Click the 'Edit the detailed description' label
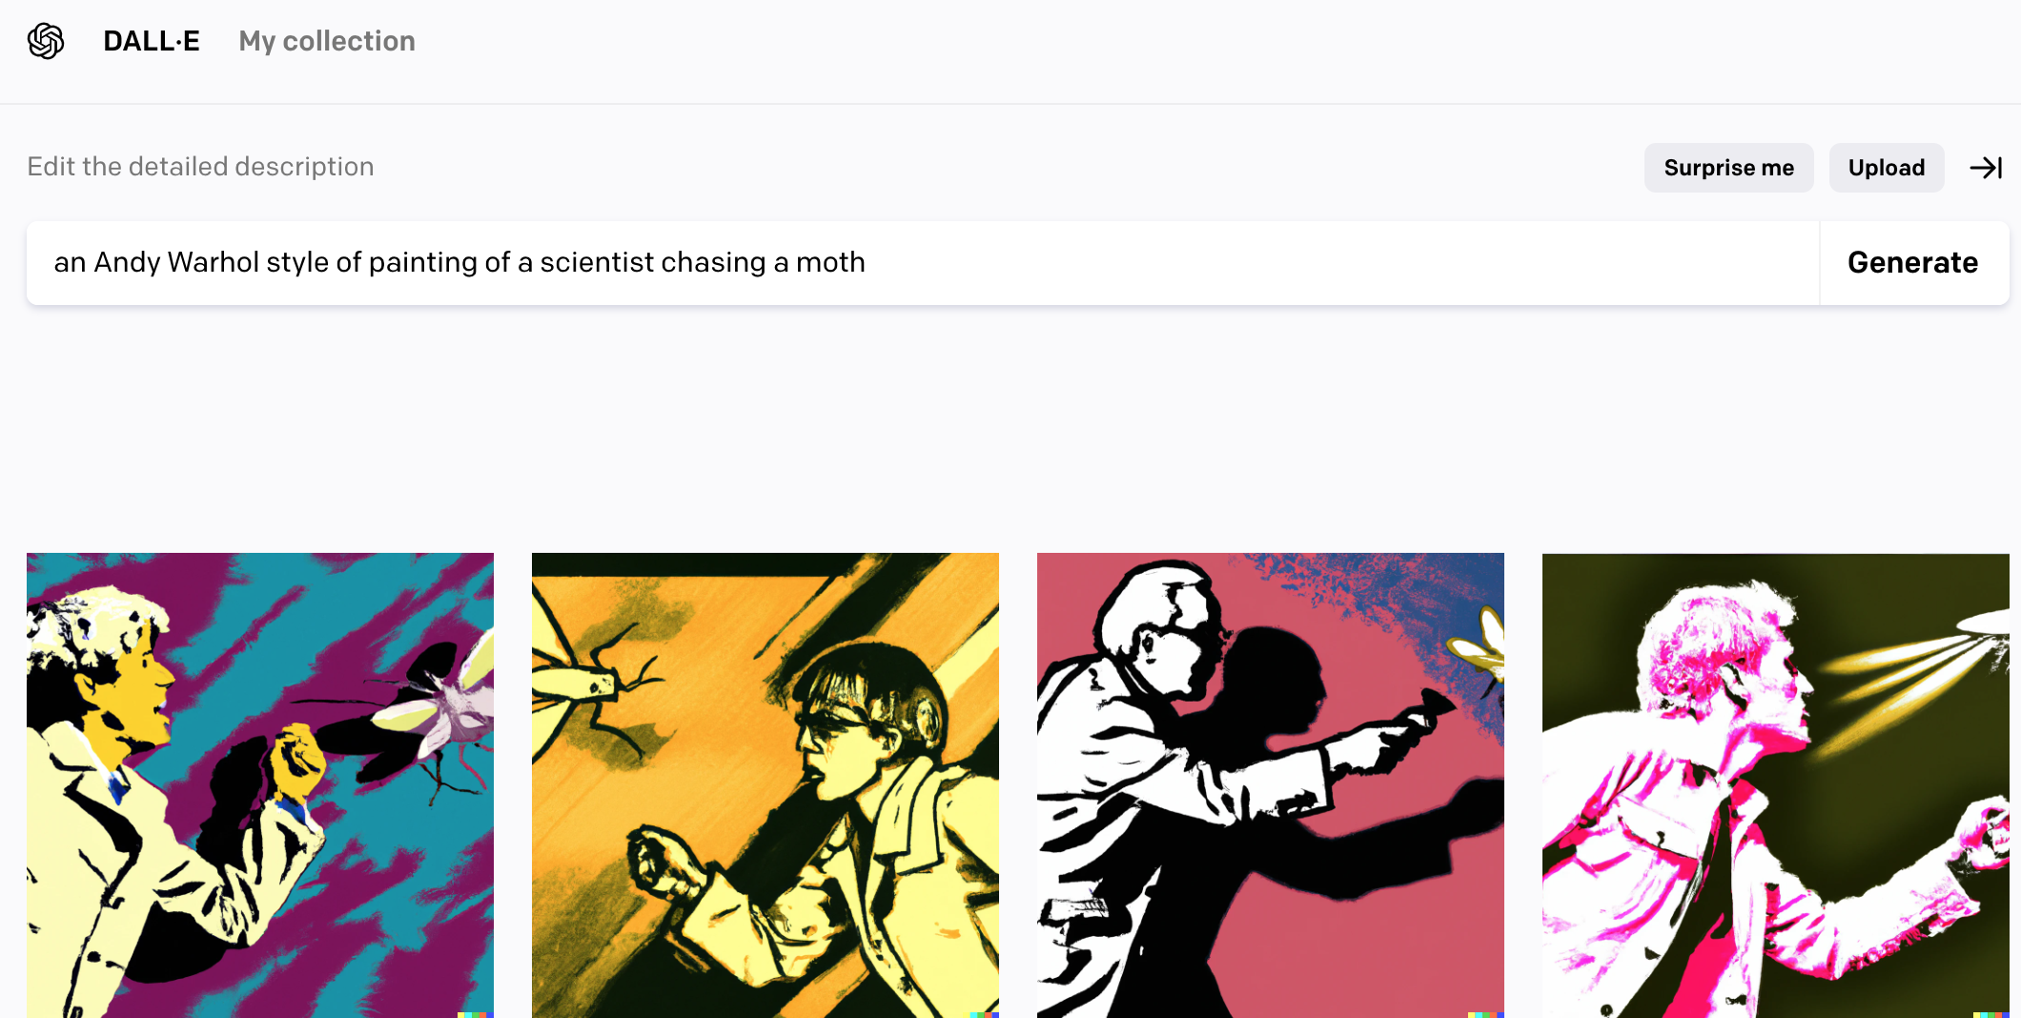Viewport: 2021px width, 1018px height. pos(200,167)
